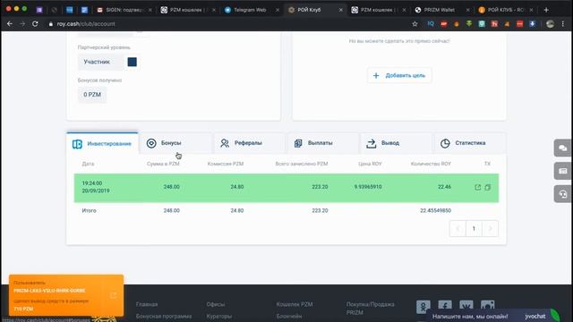This screenshot has width=573, height=322.
Task: Open Odnoklassniki social icon in footer
Action: coord(423,306)
